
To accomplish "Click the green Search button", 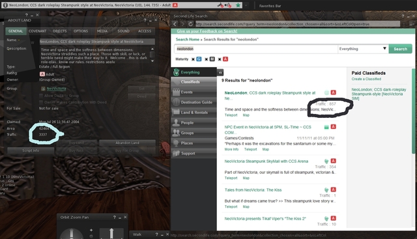I will [400, 49].
